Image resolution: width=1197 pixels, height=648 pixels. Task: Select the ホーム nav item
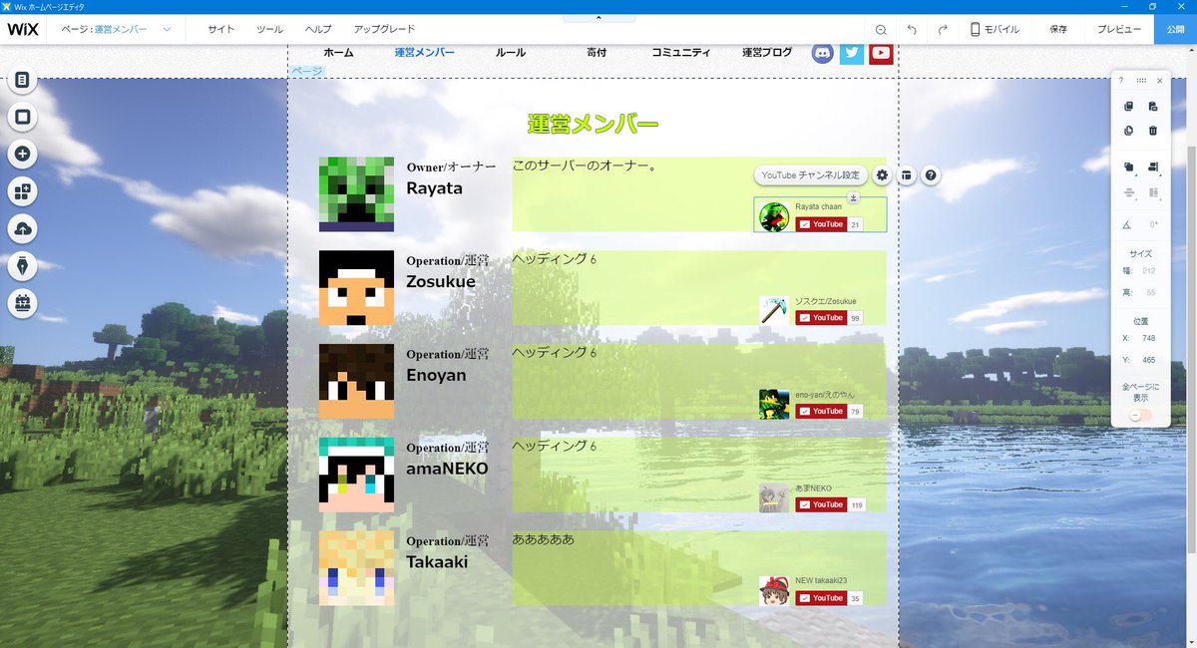click(x=338, y=52)
